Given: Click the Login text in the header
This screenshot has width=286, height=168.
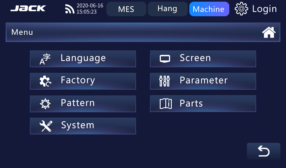Looking at the screenshot, I should 264,9.
